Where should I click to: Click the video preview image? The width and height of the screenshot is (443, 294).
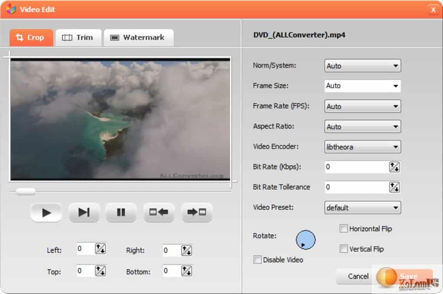click(x=120, y=119)
